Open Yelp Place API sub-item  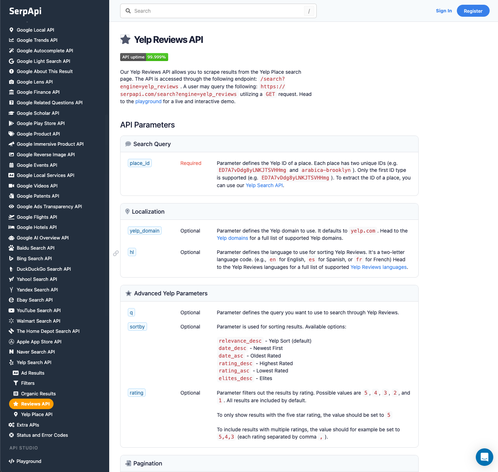(x=37, y=414)
